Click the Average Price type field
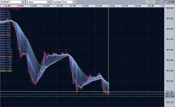Image resolution: width=175 pixels, height=107 pixels. pyautogui.click(x=62, y=2)
